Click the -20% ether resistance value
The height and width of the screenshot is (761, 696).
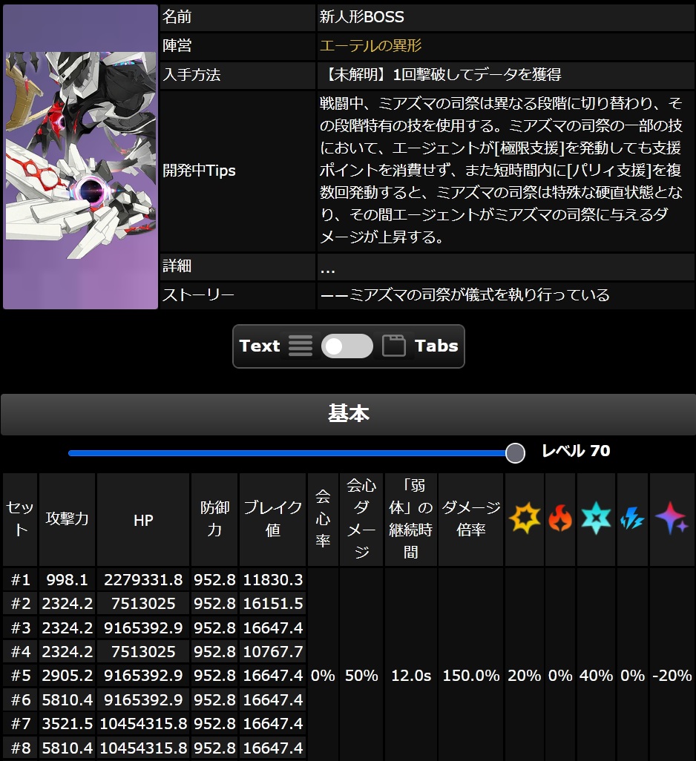coord(672,675)
